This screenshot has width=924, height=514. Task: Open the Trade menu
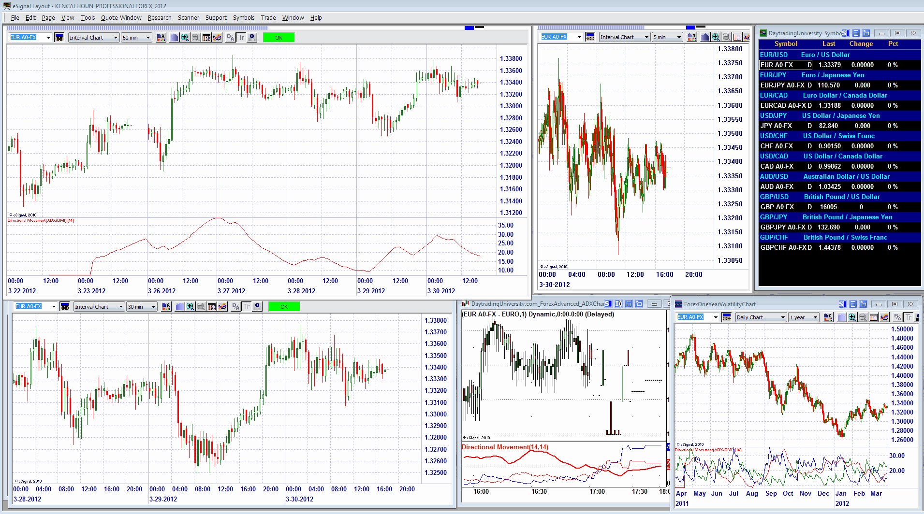(268, 18)
